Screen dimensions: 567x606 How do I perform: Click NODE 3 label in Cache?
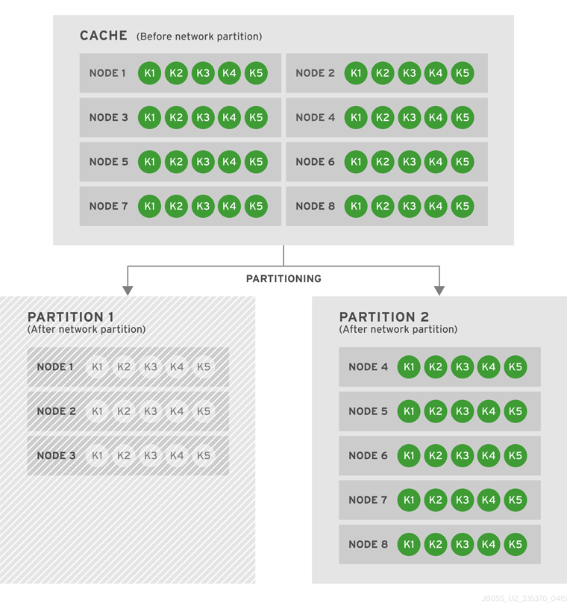(x=109, y=118)
